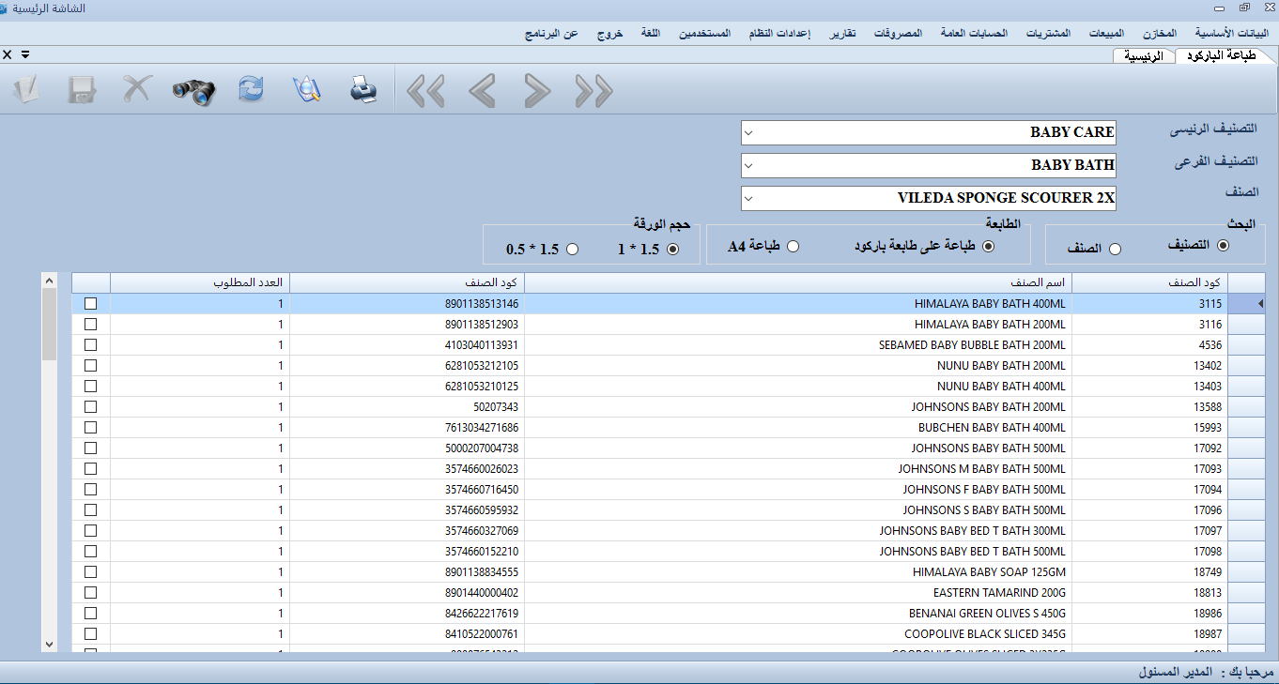The height and width of the screenshot is (684, 1279).
Task: Click quantity cell for JOHNSONS BABY BATH 200ML
Action: point(200,406)
